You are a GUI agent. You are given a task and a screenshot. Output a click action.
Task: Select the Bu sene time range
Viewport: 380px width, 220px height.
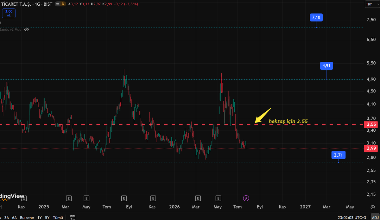(27, 217)
